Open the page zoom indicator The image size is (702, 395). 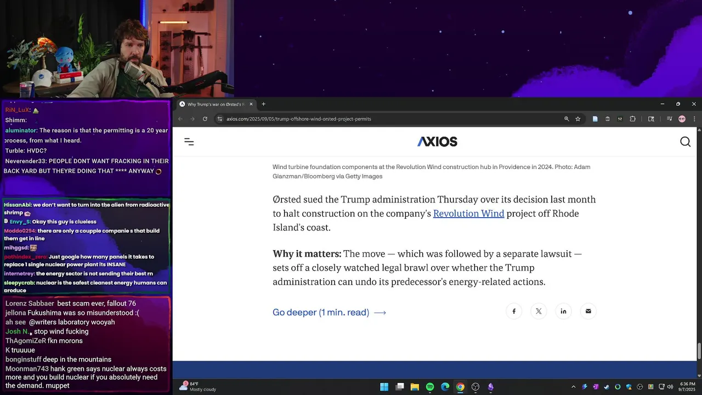(x=567, y=119)
